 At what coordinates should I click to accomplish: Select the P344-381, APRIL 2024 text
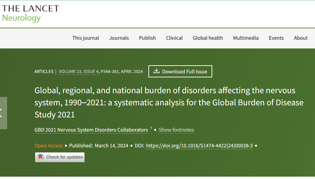tap(122, 72)
